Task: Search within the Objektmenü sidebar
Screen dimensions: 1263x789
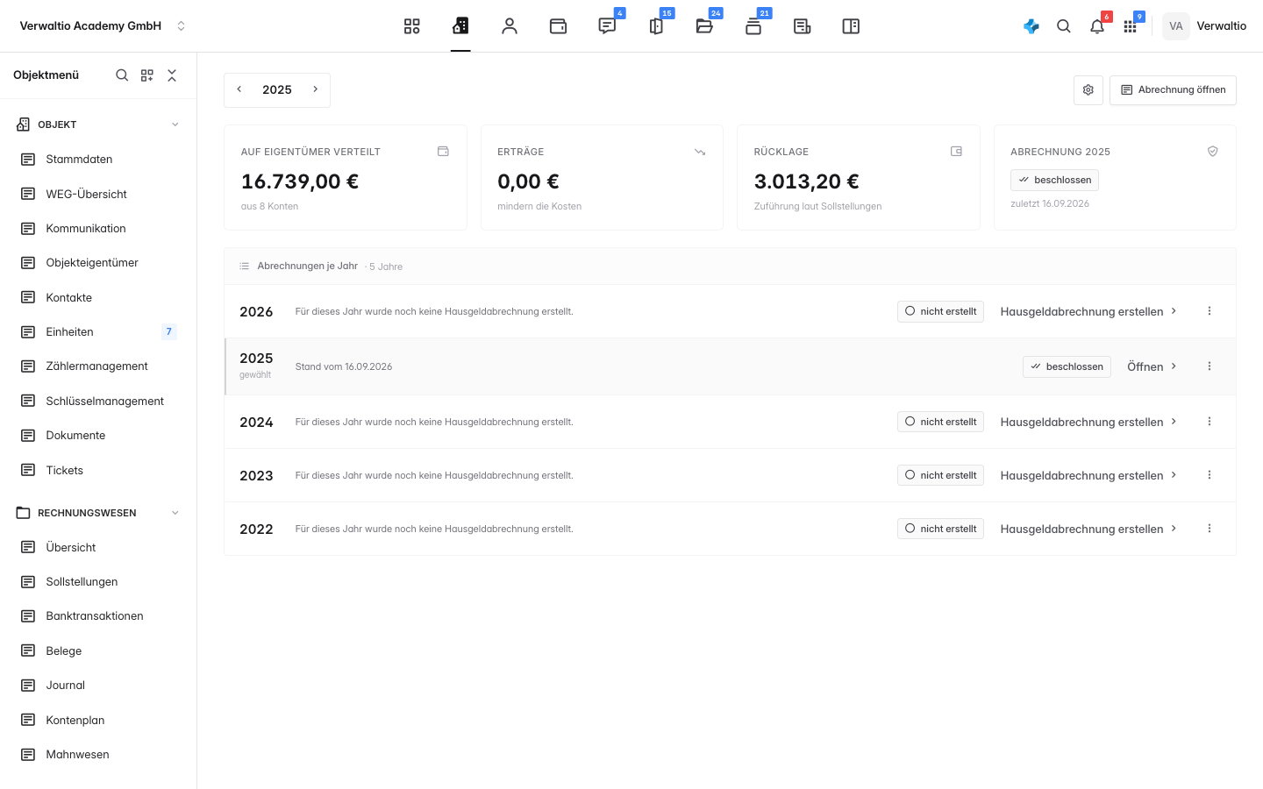Action: coord(122,75)
